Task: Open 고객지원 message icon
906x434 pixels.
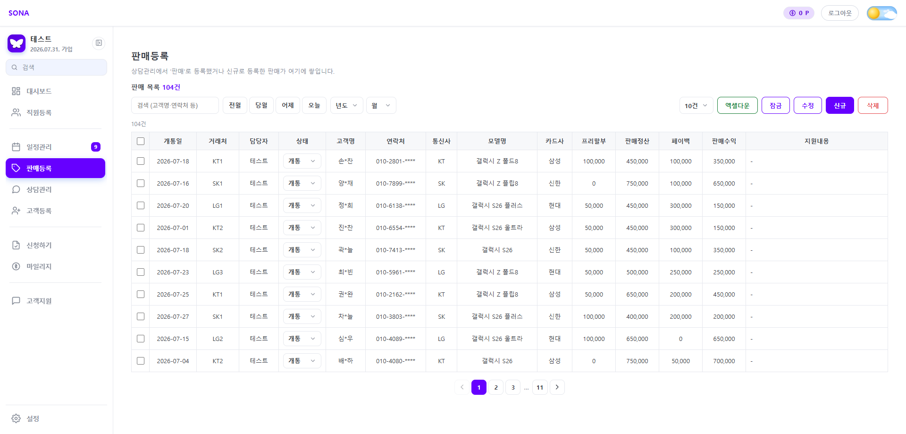Action: [16, 301]
